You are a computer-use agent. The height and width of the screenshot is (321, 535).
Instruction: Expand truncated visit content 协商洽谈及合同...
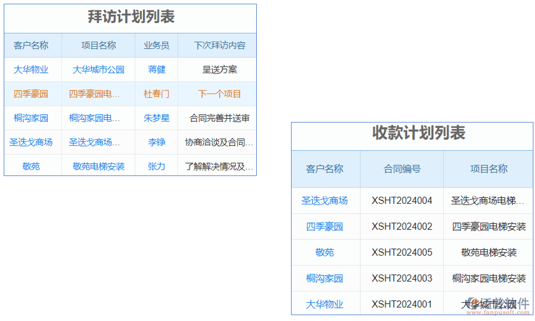pyautogui.click(x=217, y=142)
